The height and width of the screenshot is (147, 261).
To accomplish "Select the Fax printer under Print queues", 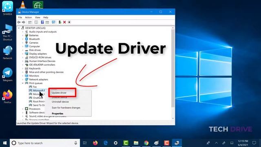I will pos(35,87).
